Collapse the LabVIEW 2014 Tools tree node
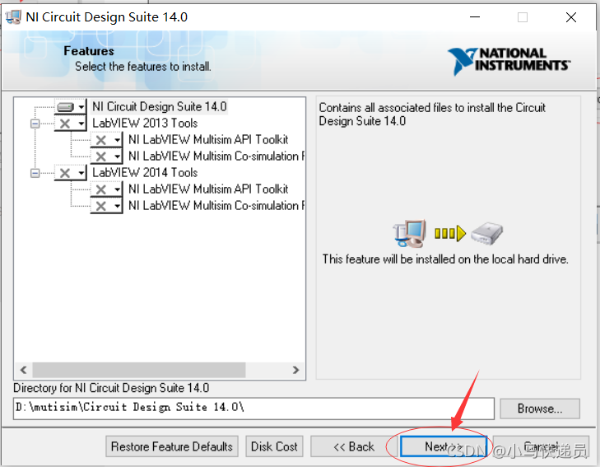 pyautogui.click(x=35, y=173)
